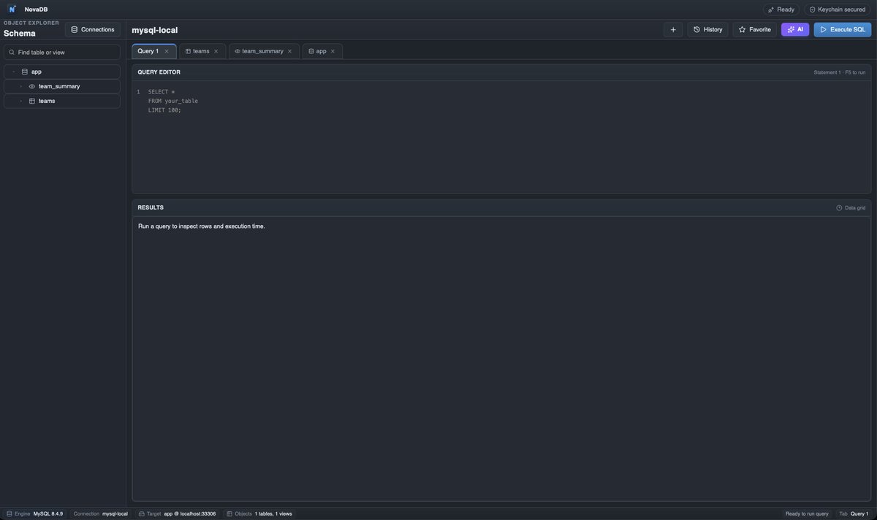The height and width of the screenshot is (520, 877).
Task: Click 'app @ localhost:33306' in status bar
Action: pos(190,513)
